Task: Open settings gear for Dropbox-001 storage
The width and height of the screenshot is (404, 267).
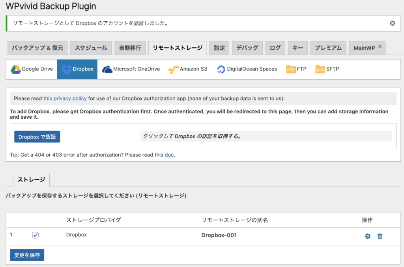Action: tap(367, 236)
